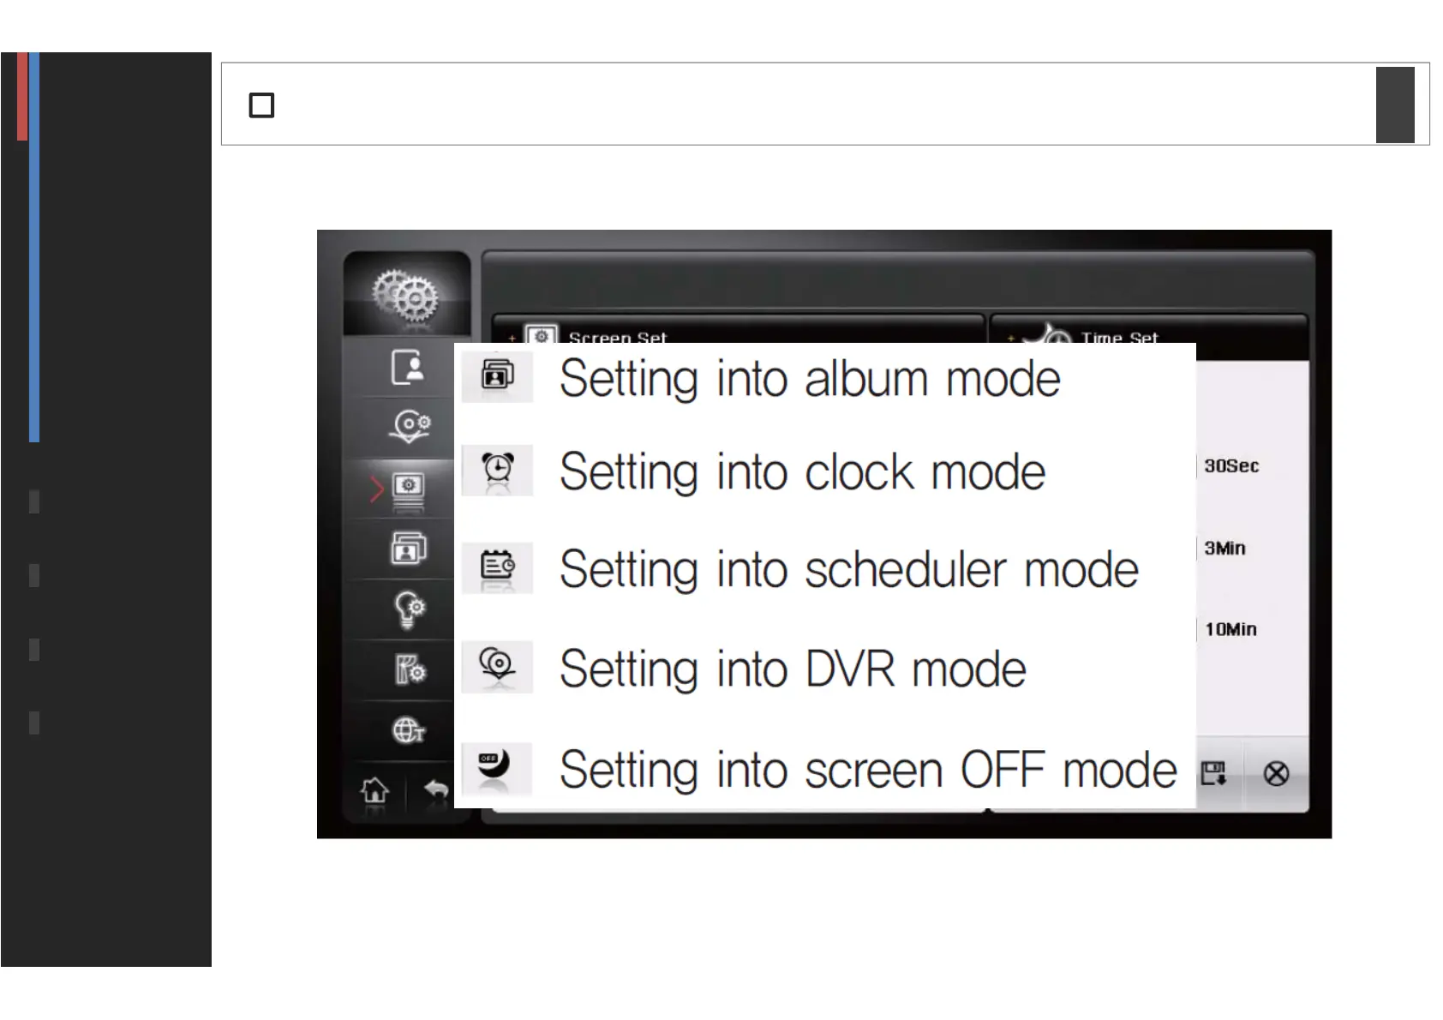
Task: Open the album settings sidebar icon
Action: click(409, 549)
